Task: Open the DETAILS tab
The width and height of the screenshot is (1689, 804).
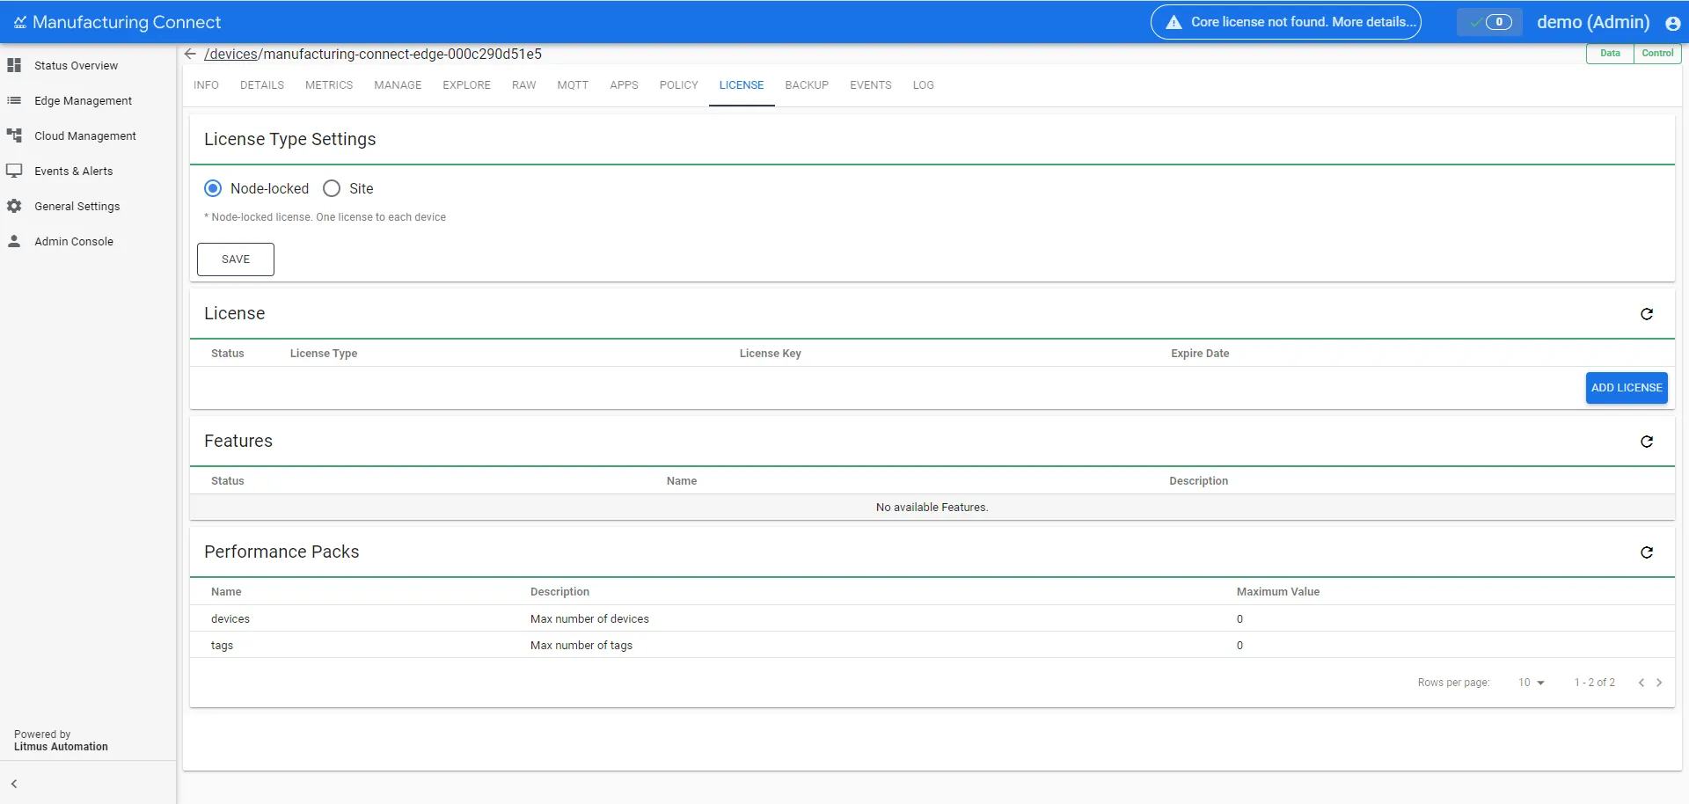Action: (x=262, y=85)
